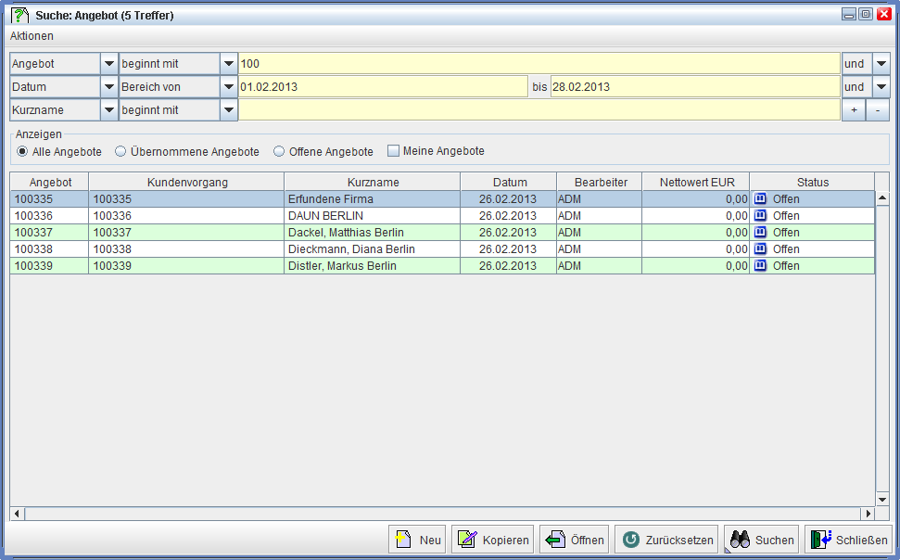Expand the Angebot field dropdown
This screenshot has width=900, height=560.
(108, 64)
